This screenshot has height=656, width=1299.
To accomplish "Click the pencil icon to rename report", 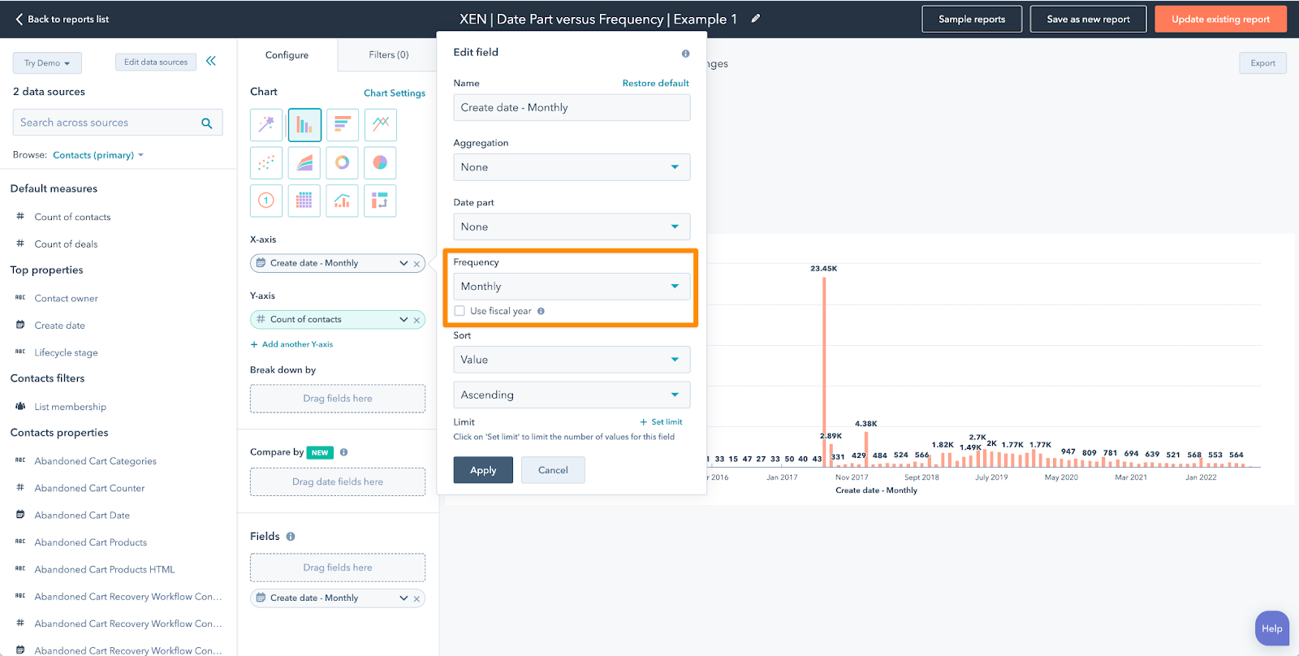I will tap(756, 19).
